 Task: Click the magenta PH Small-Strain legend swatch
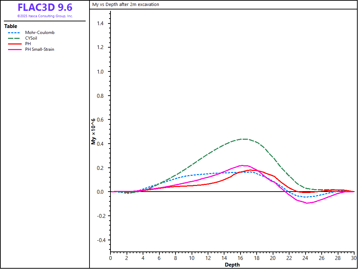[15, 49]
